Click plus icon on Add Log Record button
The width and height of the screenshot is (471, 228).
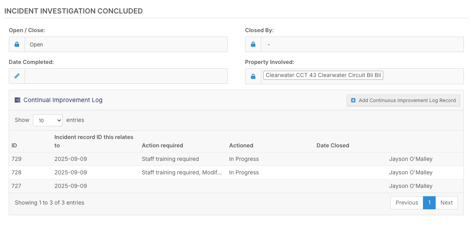353,100
